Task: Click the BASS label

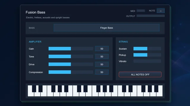Action: coord(32,28)
